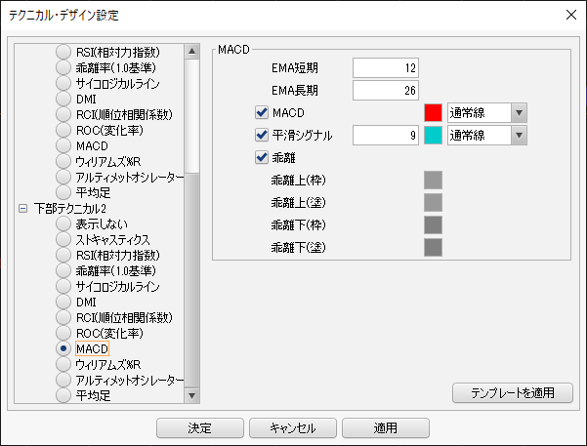Image resolution: width=587 pixels, height=446 pixels.
Task: Select ストキャスティクス radio option
Action: [x=63, y=239]
